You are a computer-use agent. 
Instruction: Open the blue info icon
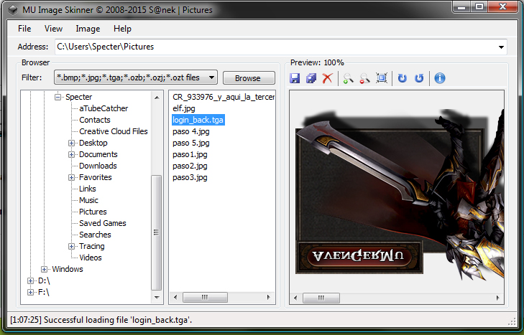coord(439,78)
